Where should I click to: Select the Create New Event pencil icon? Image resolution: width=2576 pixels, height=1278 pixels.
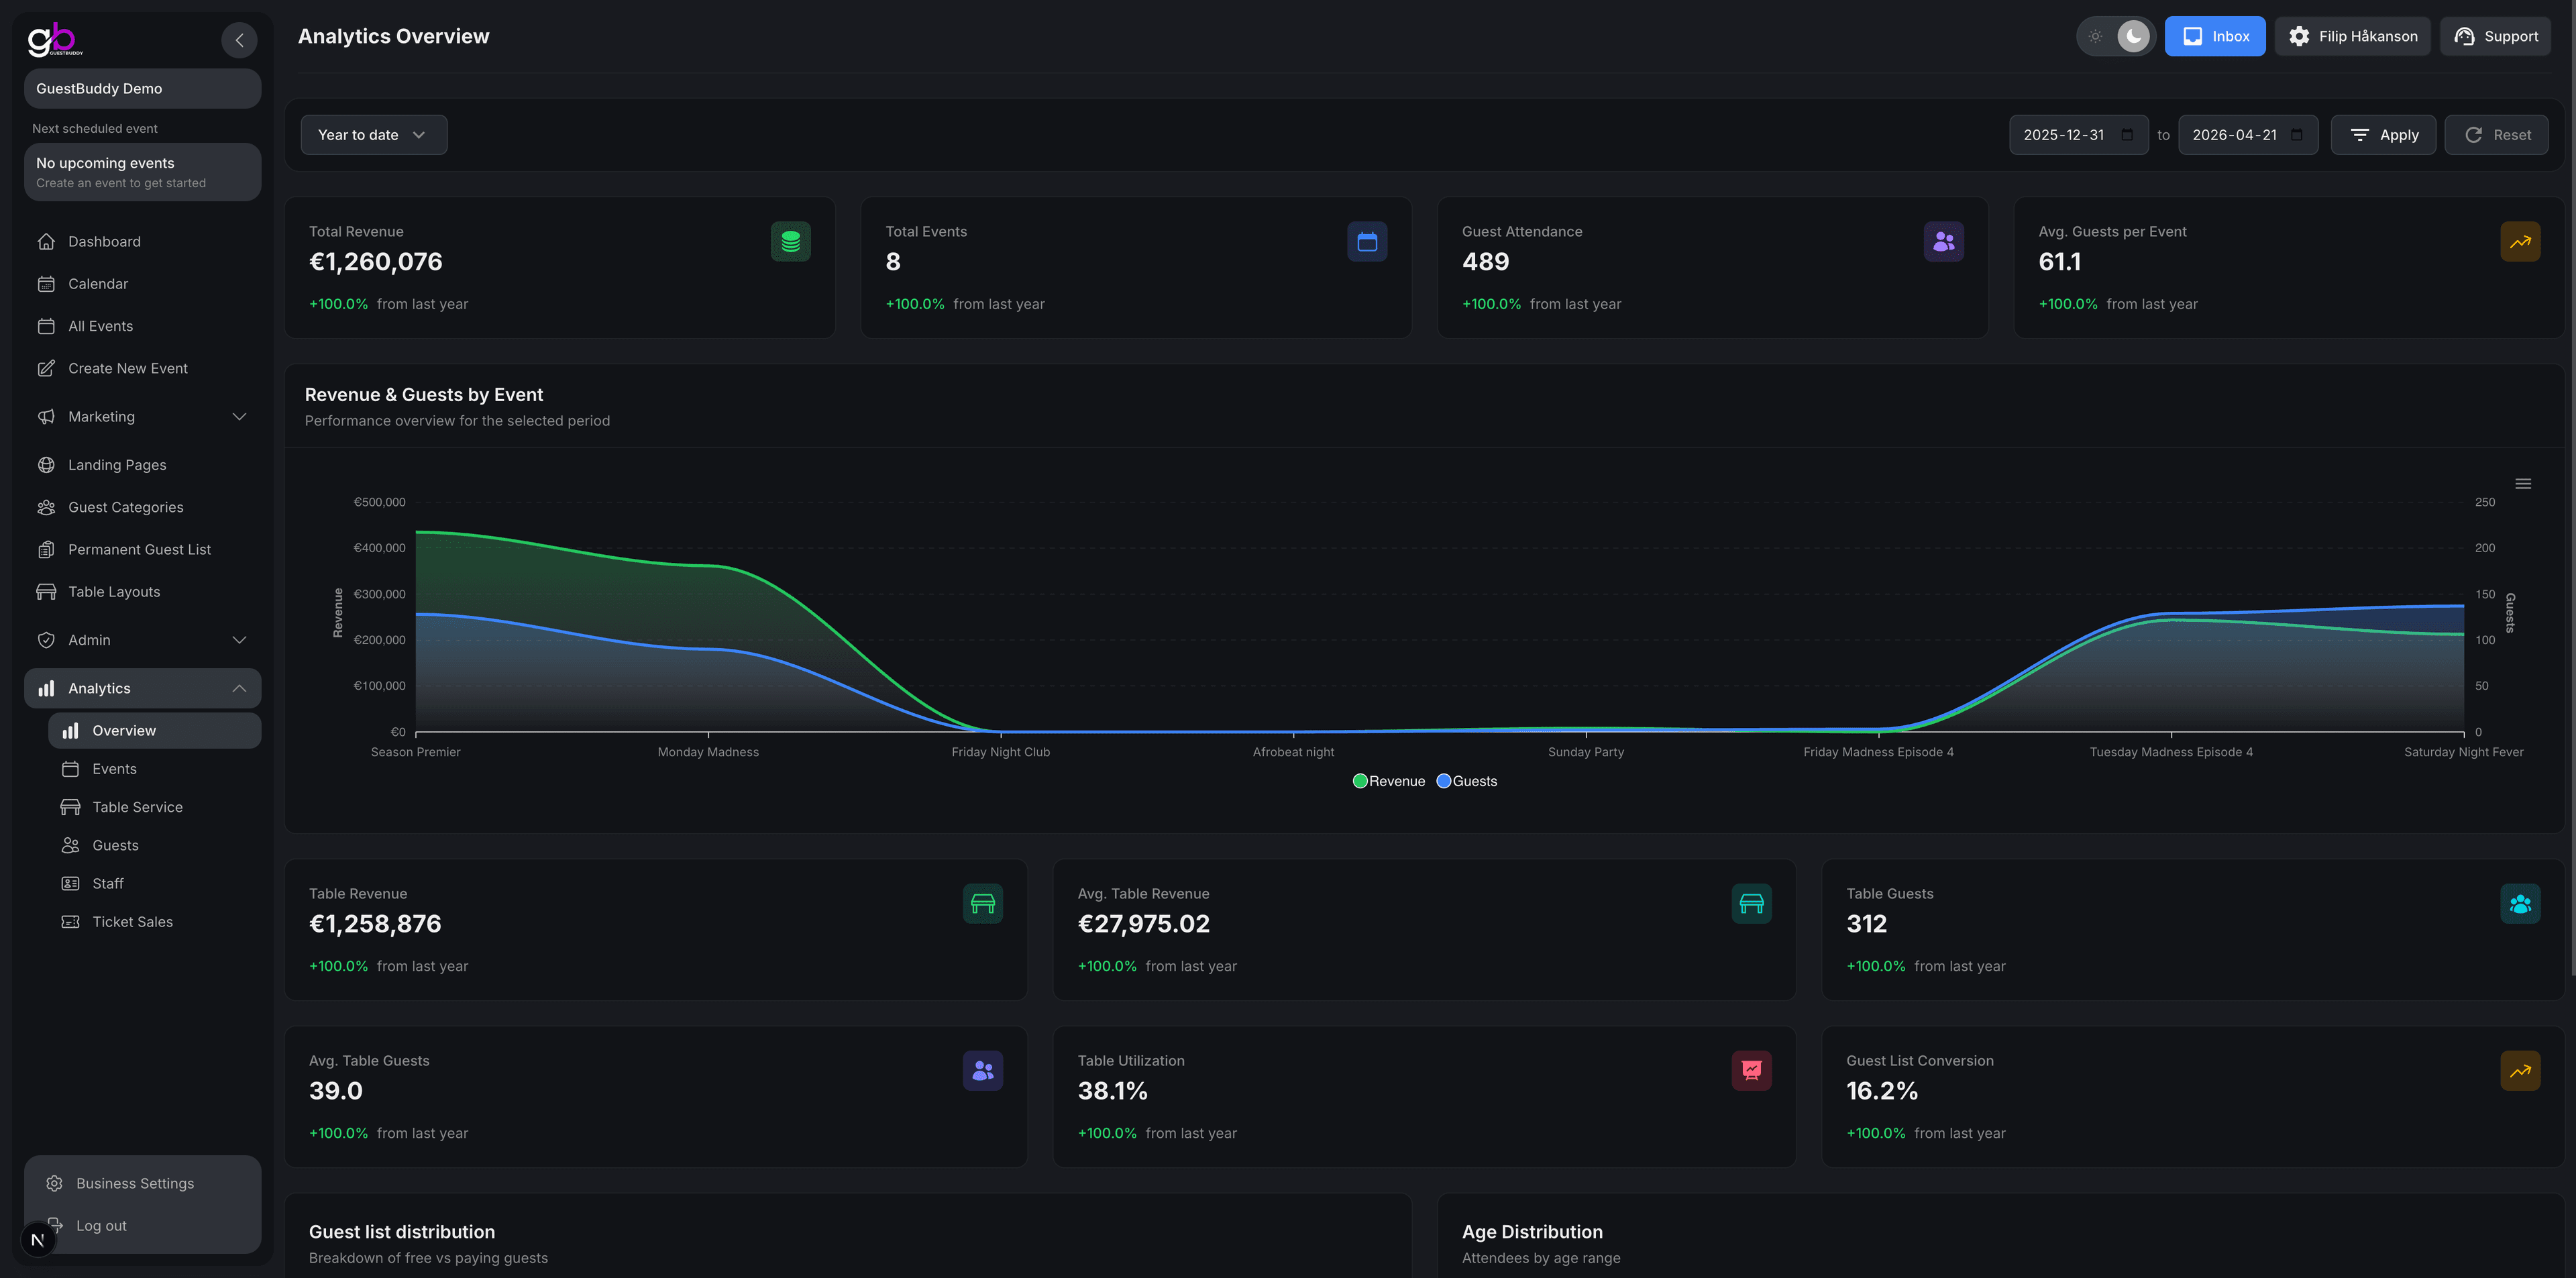(46, 368)
